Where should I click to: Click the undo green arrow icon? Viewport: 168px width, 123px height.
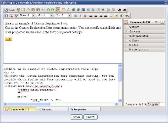click(48, 10)
